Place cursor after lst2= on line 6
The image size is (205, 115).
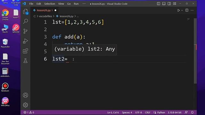tap(68, 59)
